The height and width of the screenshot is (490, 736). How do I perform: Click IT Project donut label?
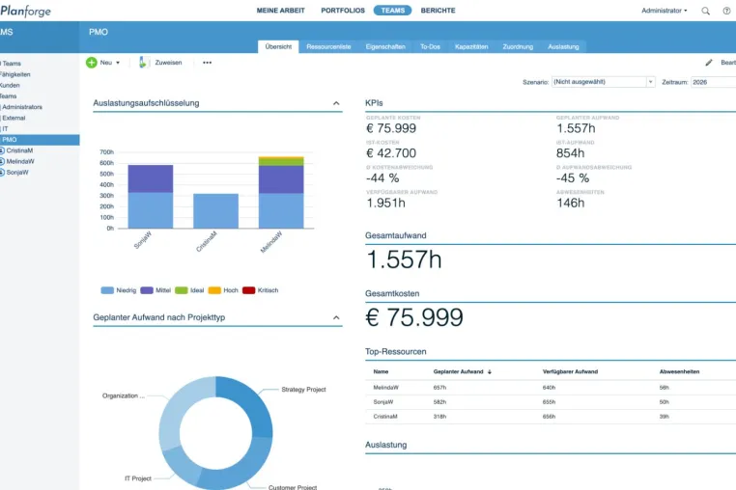pyautogui.click(x=138, y=478)
